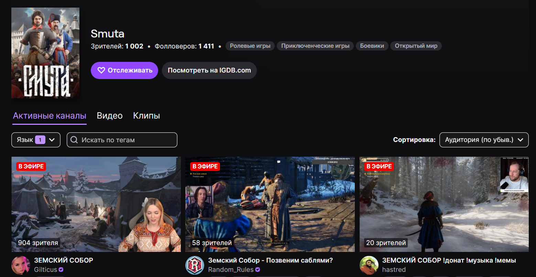Open Gilticus channel avatar
Screen dimensions: 536x277
[21, 265]
